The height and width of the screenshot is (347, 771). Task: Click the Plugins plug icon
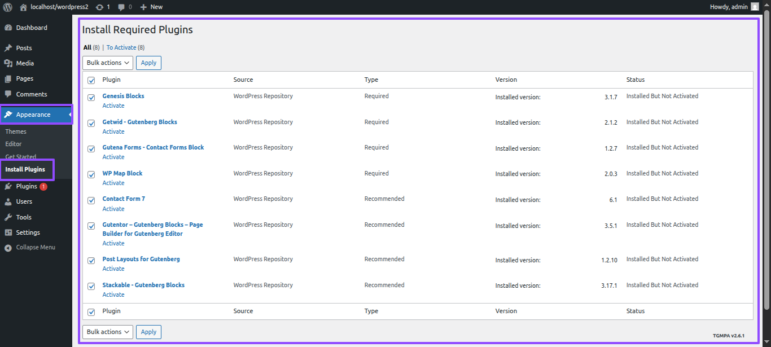(8, 186)
